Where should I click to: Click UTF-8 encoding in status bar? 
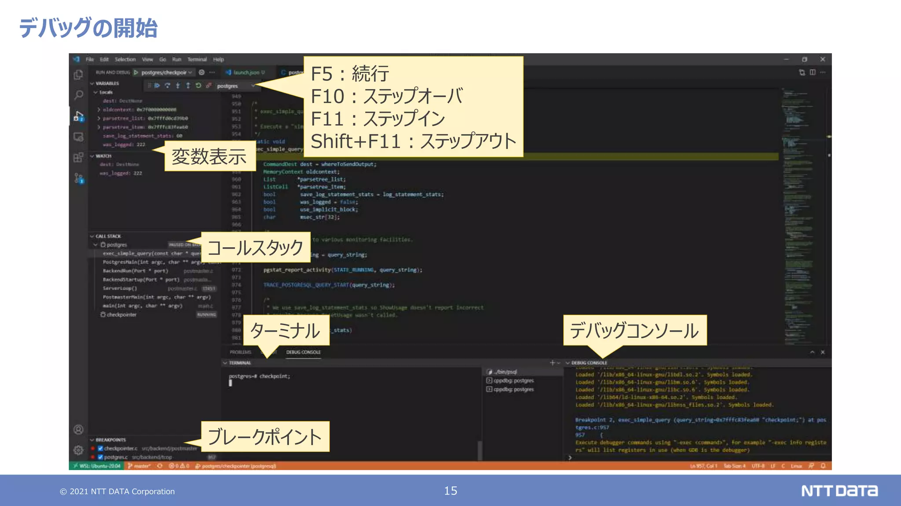pyautogui.click(x=758, y=466)
